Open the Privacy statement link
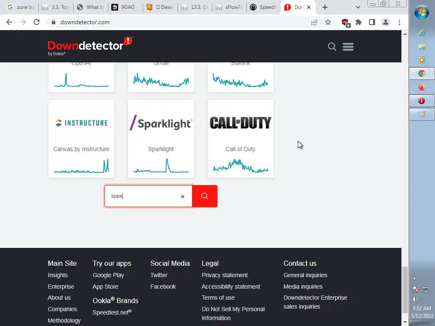 click(225, 275)
